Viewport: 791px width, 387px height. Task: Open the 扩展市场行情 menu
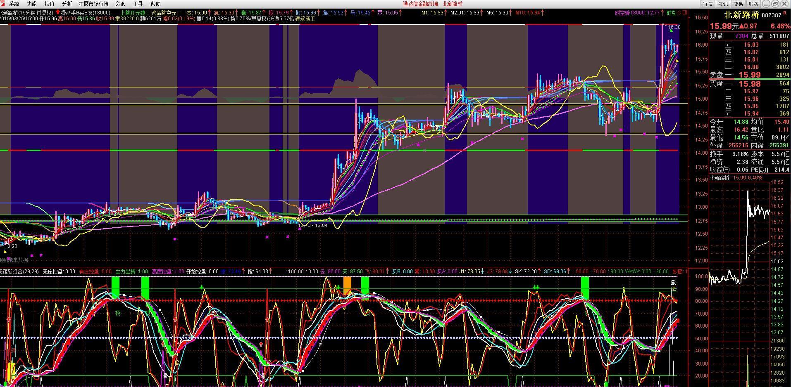[x=93, y=4]
